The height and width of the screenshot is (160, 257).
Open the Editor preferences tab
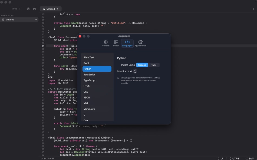pyautogui.click(x=116, y=43)
